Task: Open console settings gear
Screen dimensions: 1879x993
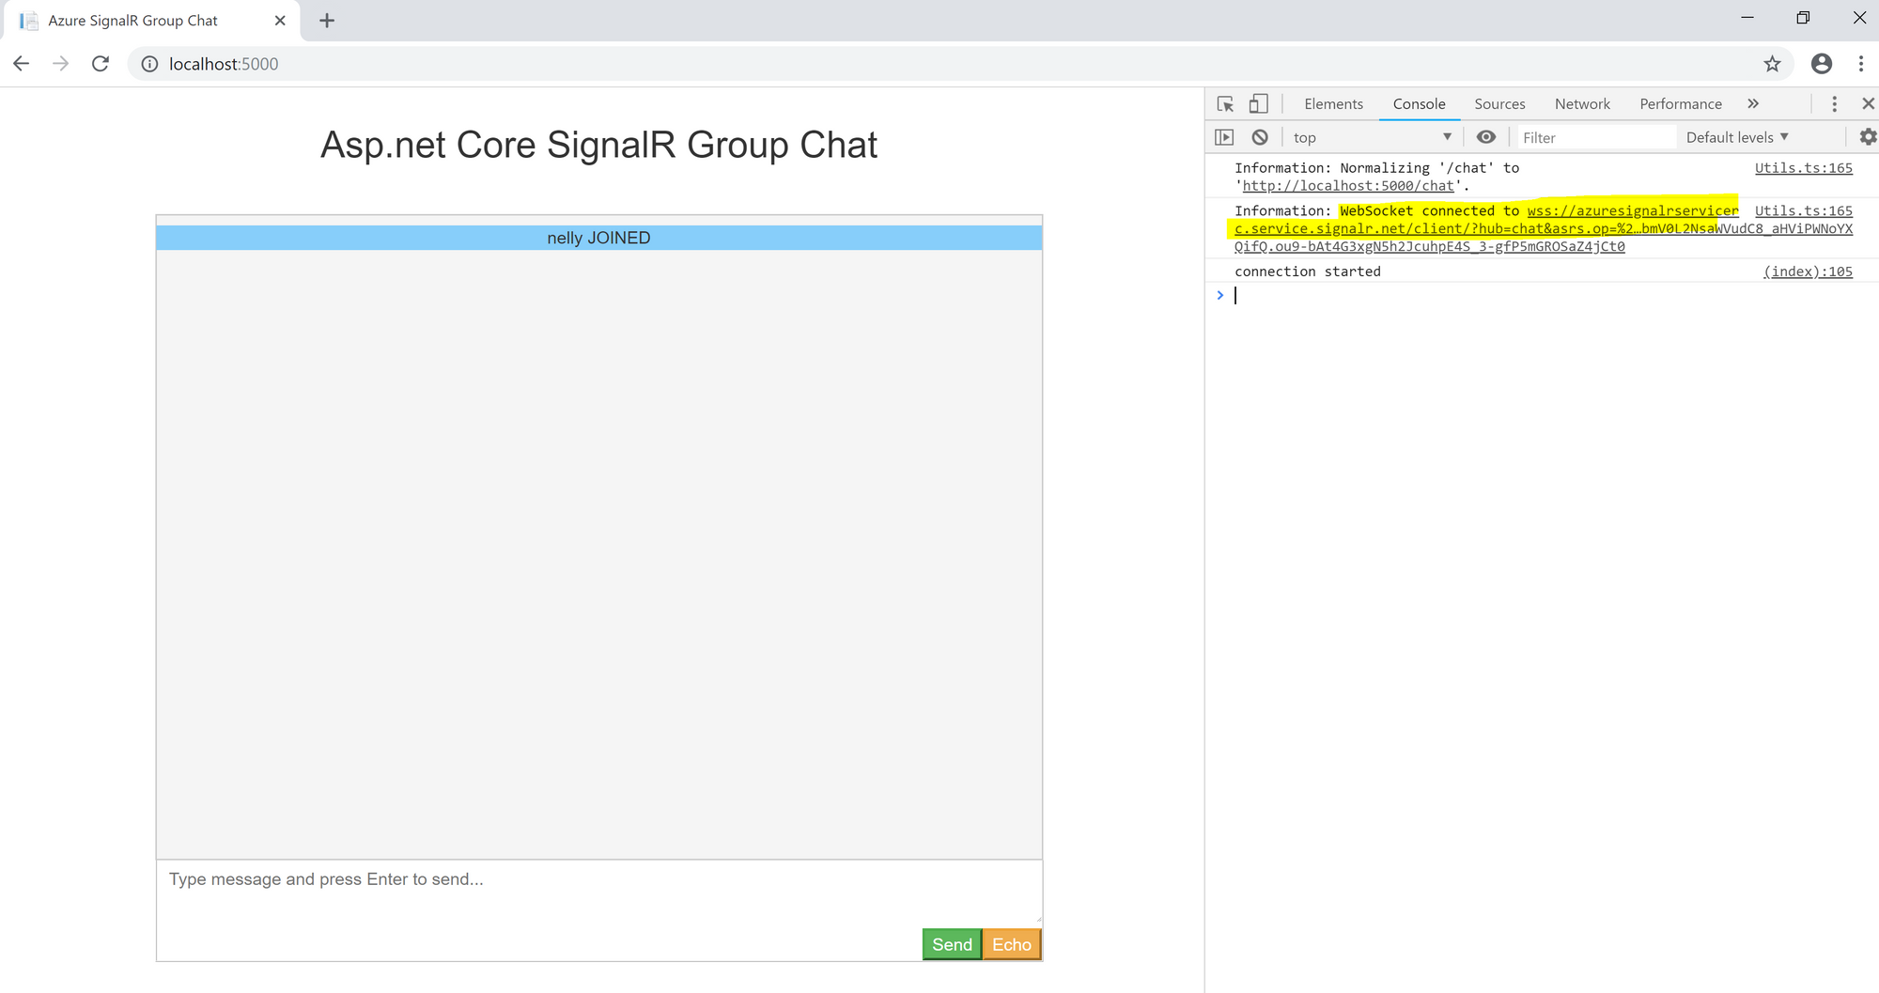Action: (x=1869, y=137)
